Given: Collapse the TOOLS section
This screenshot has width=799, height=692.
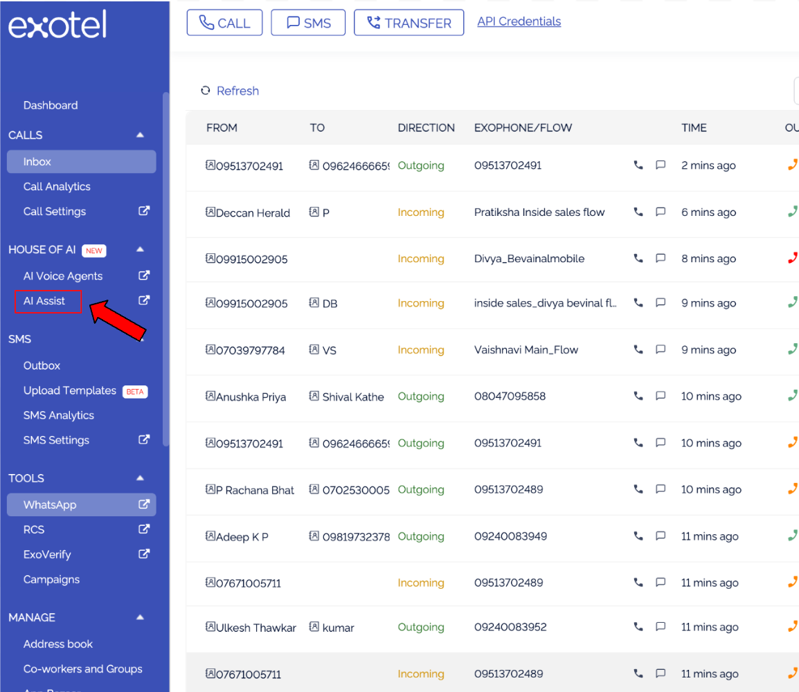Looking at the screenshot, I should (x=140, y=478).
